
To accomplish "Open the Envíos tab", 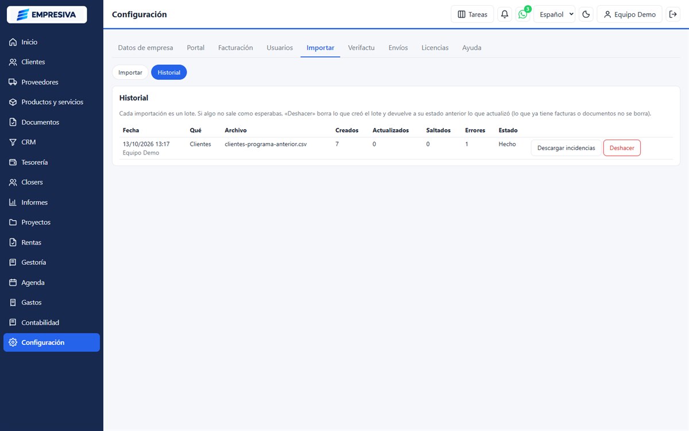I will [398, 48].
